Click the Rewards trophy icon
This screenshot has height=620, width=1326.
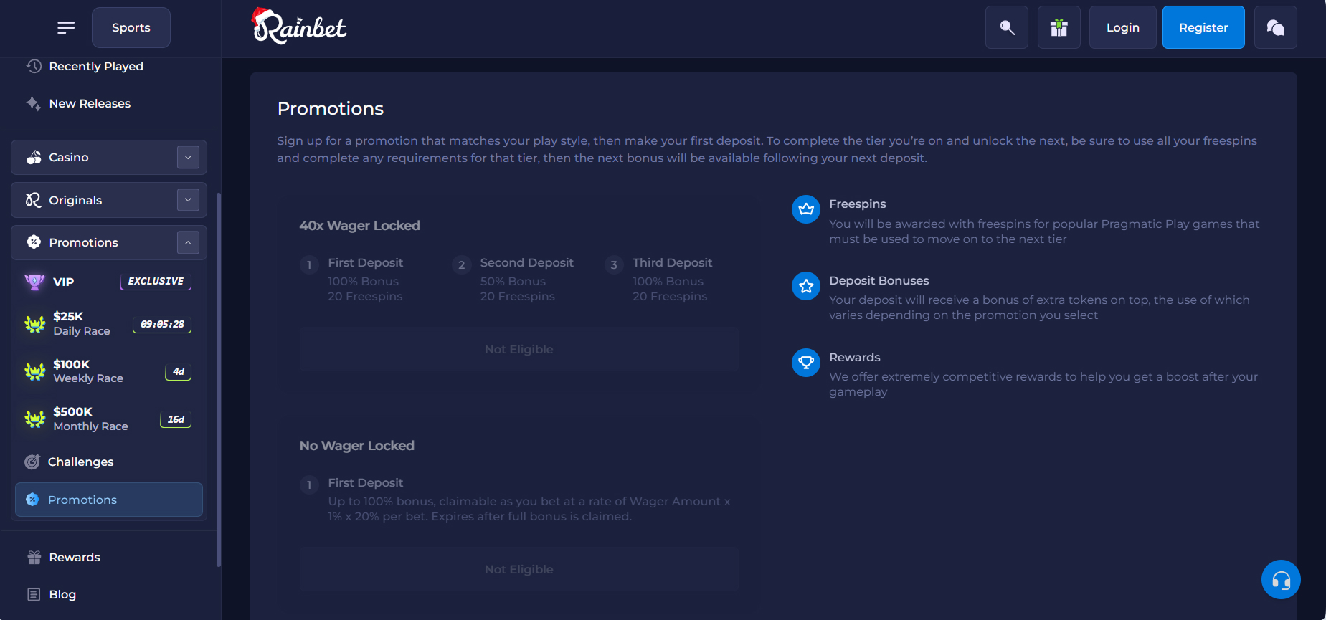pos(806,363)
